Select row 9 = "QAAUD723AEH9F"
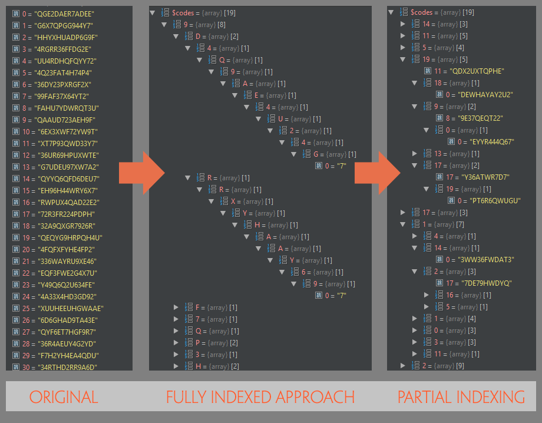Screen dimensions: 542x423 click(69, 120)
